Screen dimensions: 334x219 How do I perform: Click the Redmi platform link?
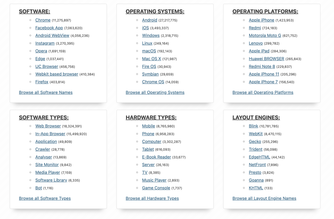click(255, 28)
